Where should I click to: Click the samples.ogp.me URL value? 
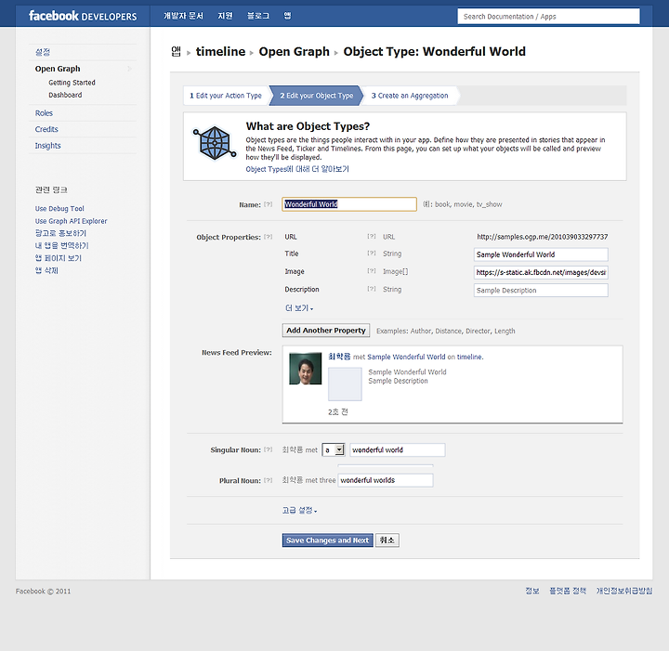click(x=543, y=237)
